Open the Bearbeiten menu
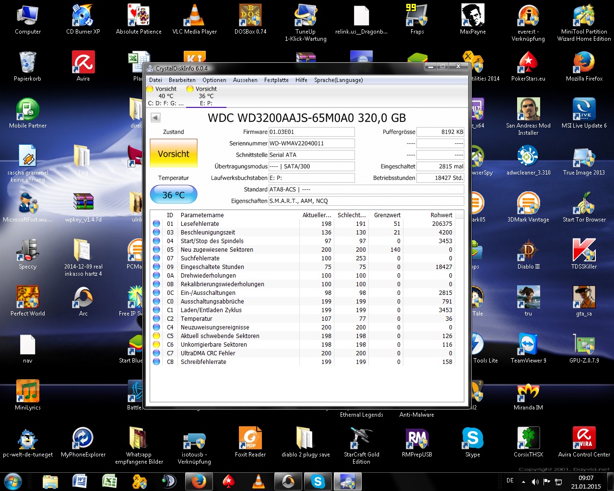This screenshot has width=614, height=491. 182,80
